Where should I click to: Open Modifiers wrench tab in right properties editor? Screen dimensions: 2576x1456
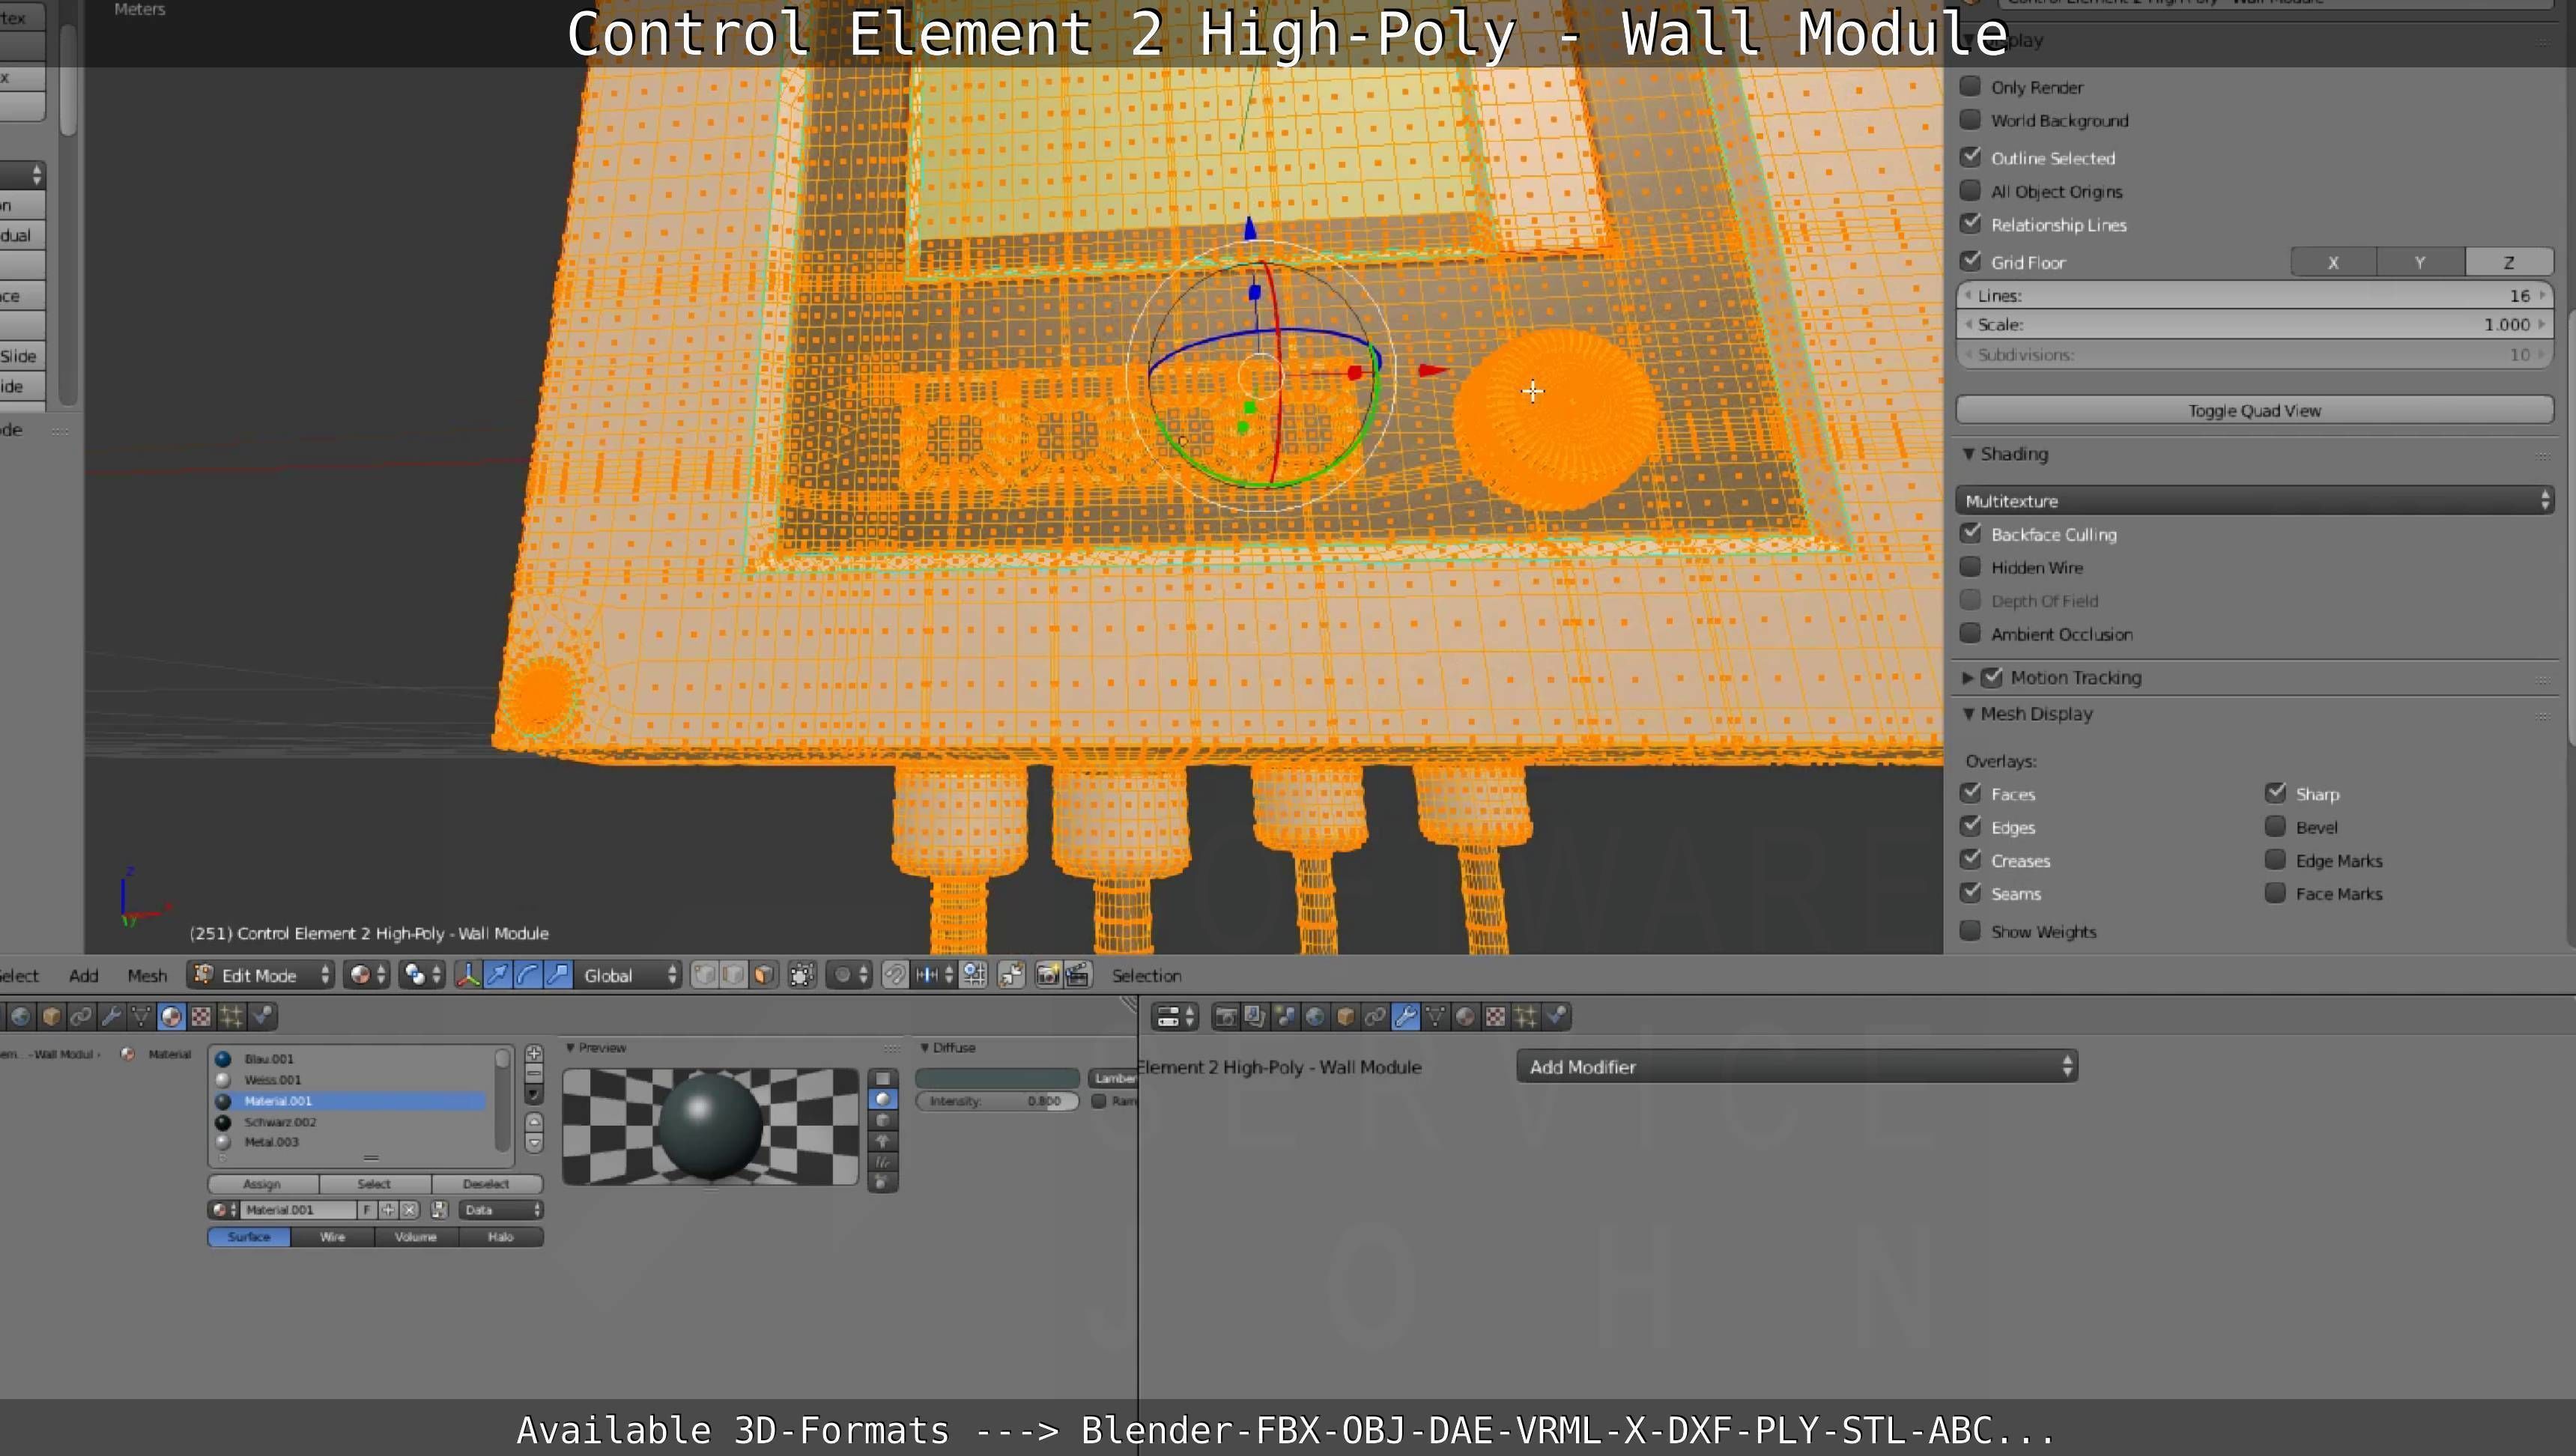1405,1017
